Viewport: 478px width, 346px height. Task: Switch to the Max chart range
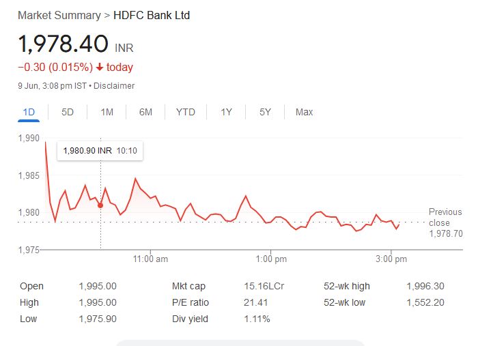point(304,112)
